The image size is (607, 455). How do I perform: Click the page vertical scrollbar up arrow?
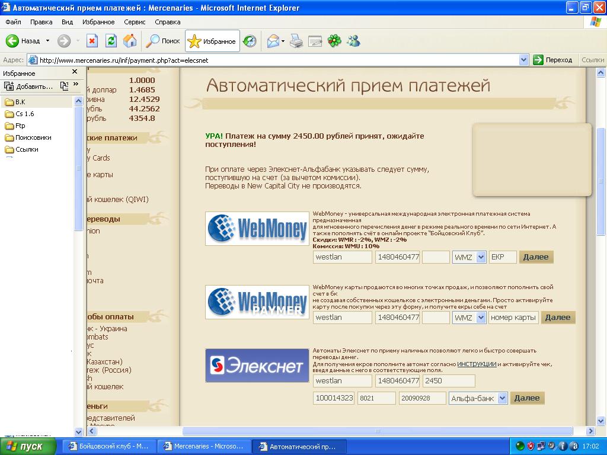coord(601,72)
